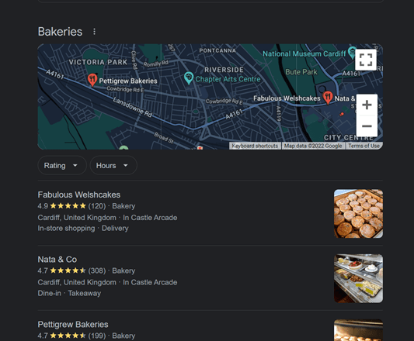Screen dimensions: 414x341
Task: Open the Rating filter dropdown
Action: pyautogui.click(x=62, y=166)
